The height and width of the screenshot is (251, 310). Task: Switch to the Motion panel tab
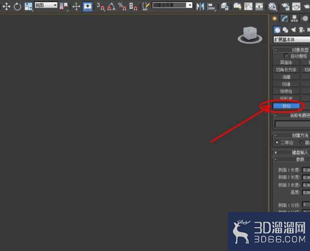click(x=305, y=19)
